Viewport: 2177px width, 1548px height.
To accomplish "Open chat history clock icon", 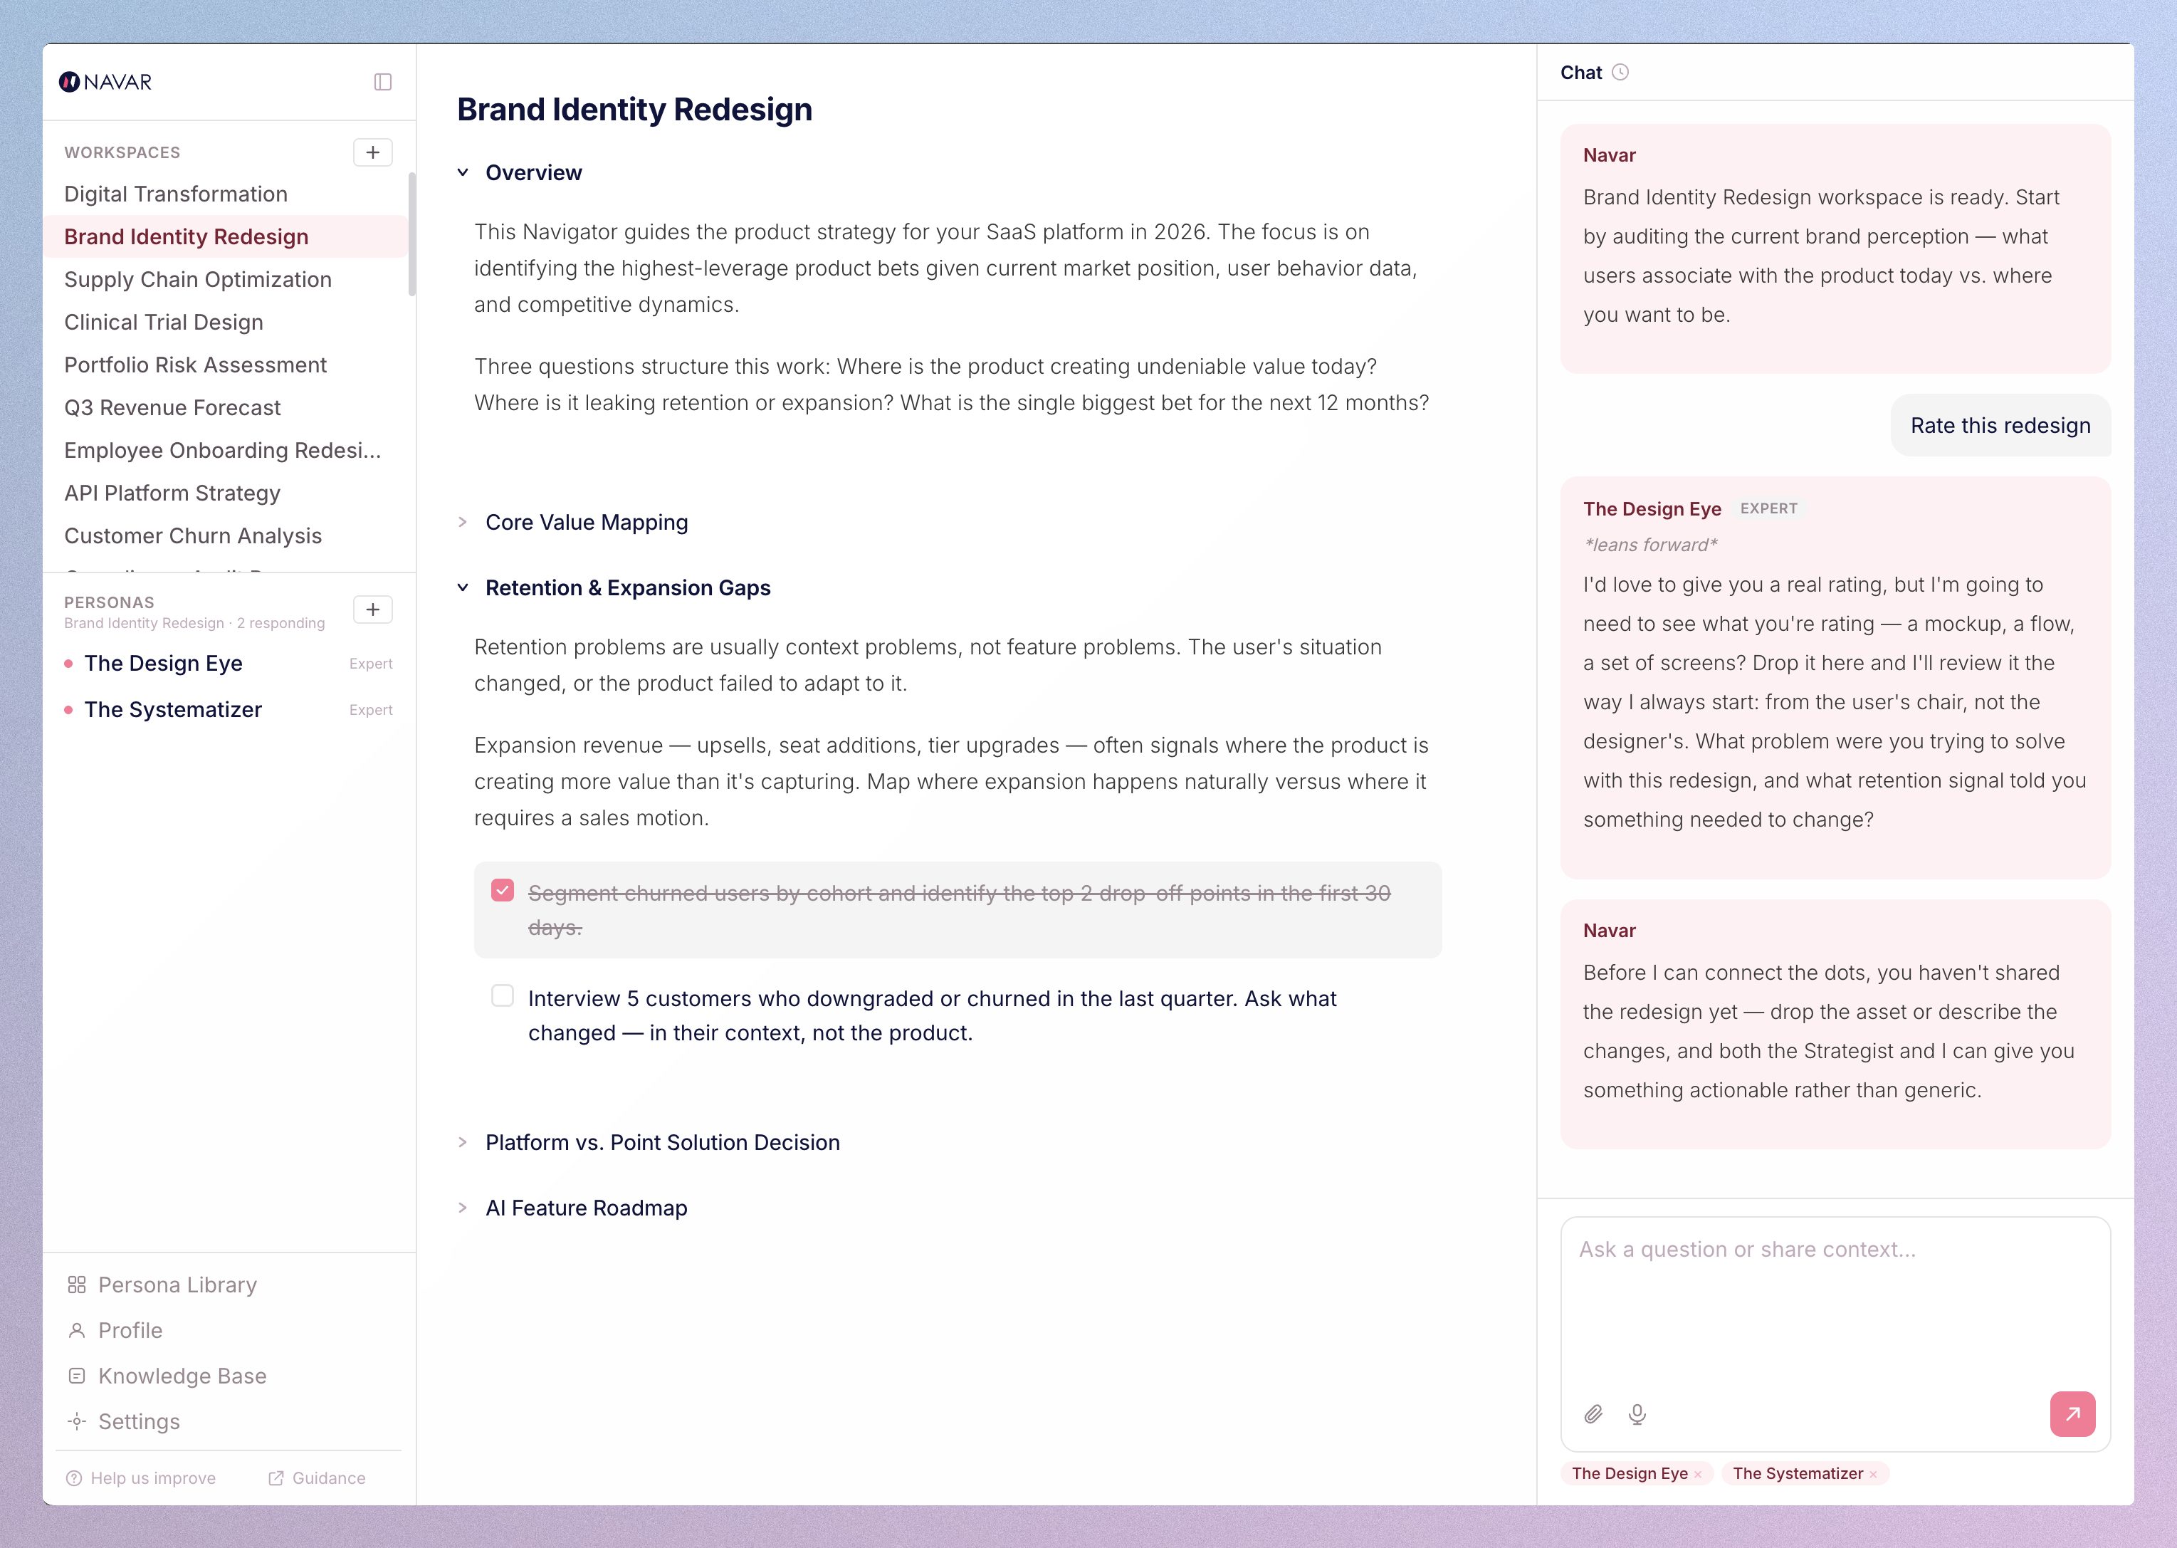I will tap(1620, 73).
